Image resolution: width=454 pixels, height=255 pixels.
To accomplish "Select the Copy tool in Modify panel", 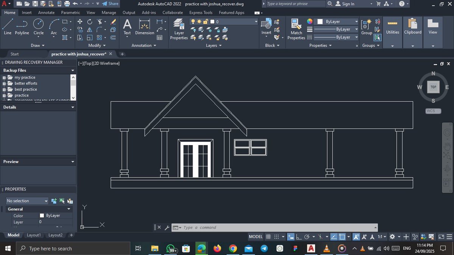I will click(80, 29).
